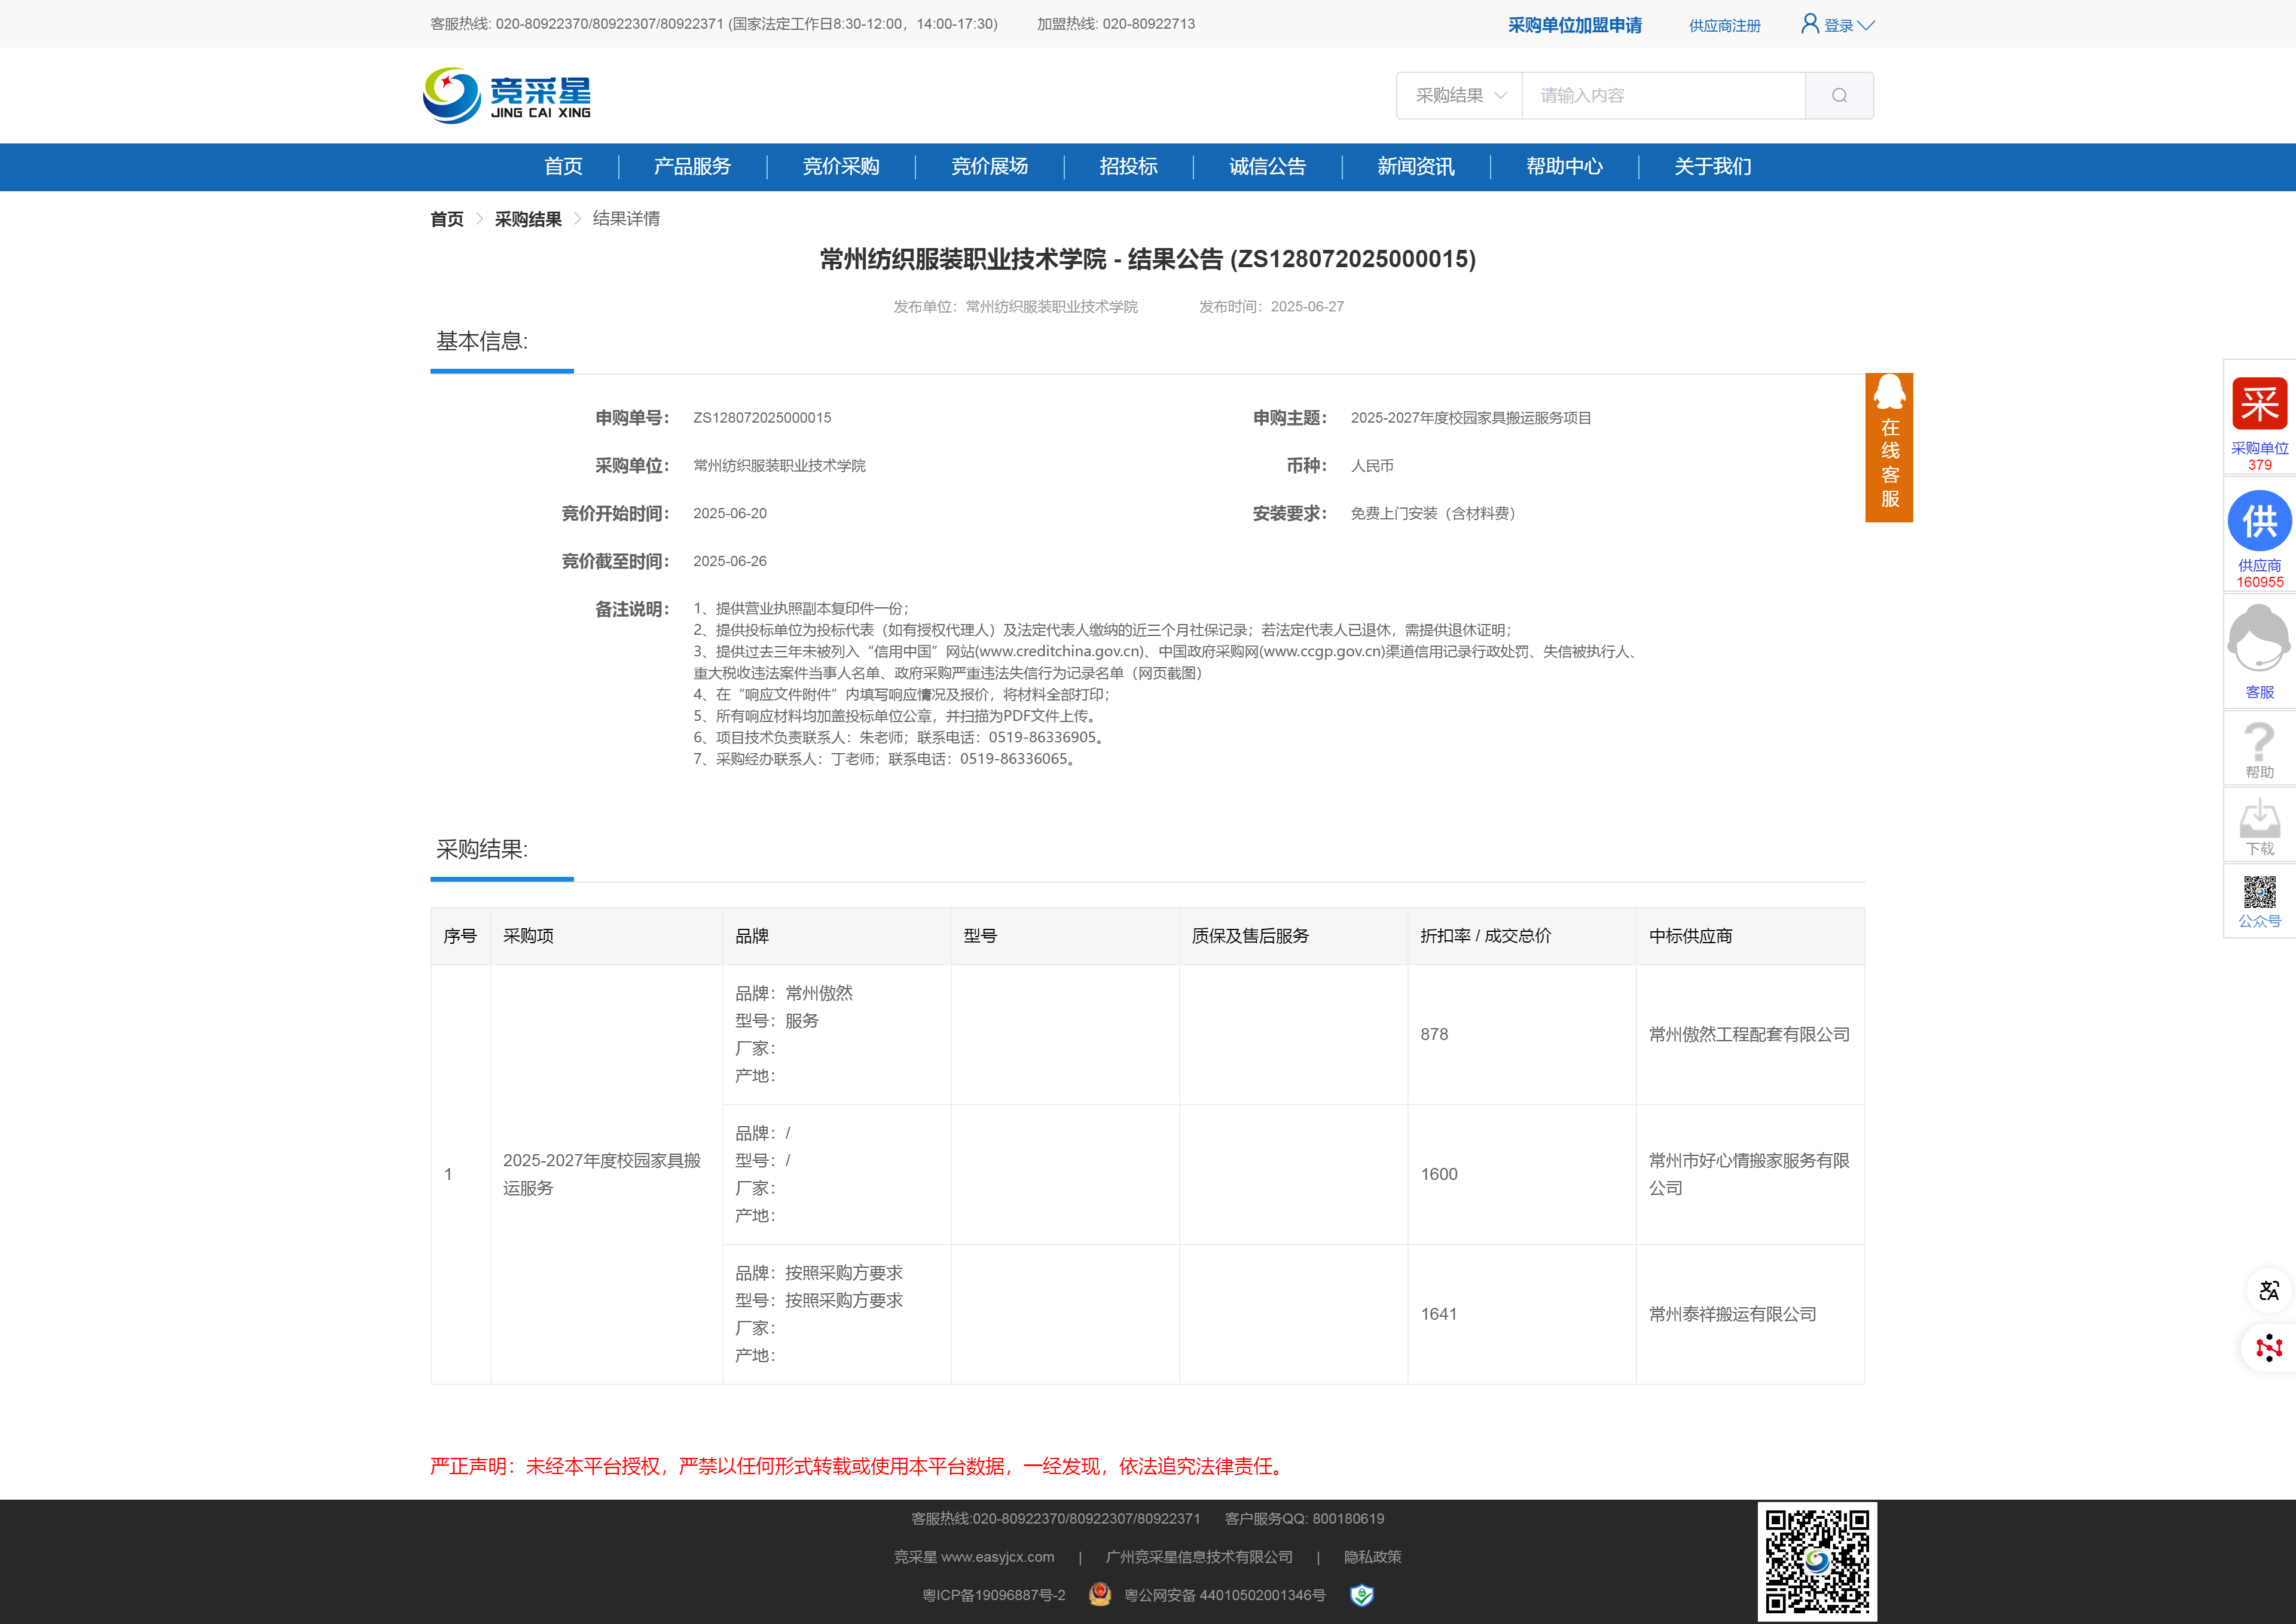Expand the 采购结果 search category dropdown
2296x1624 pixels.
1460,95
